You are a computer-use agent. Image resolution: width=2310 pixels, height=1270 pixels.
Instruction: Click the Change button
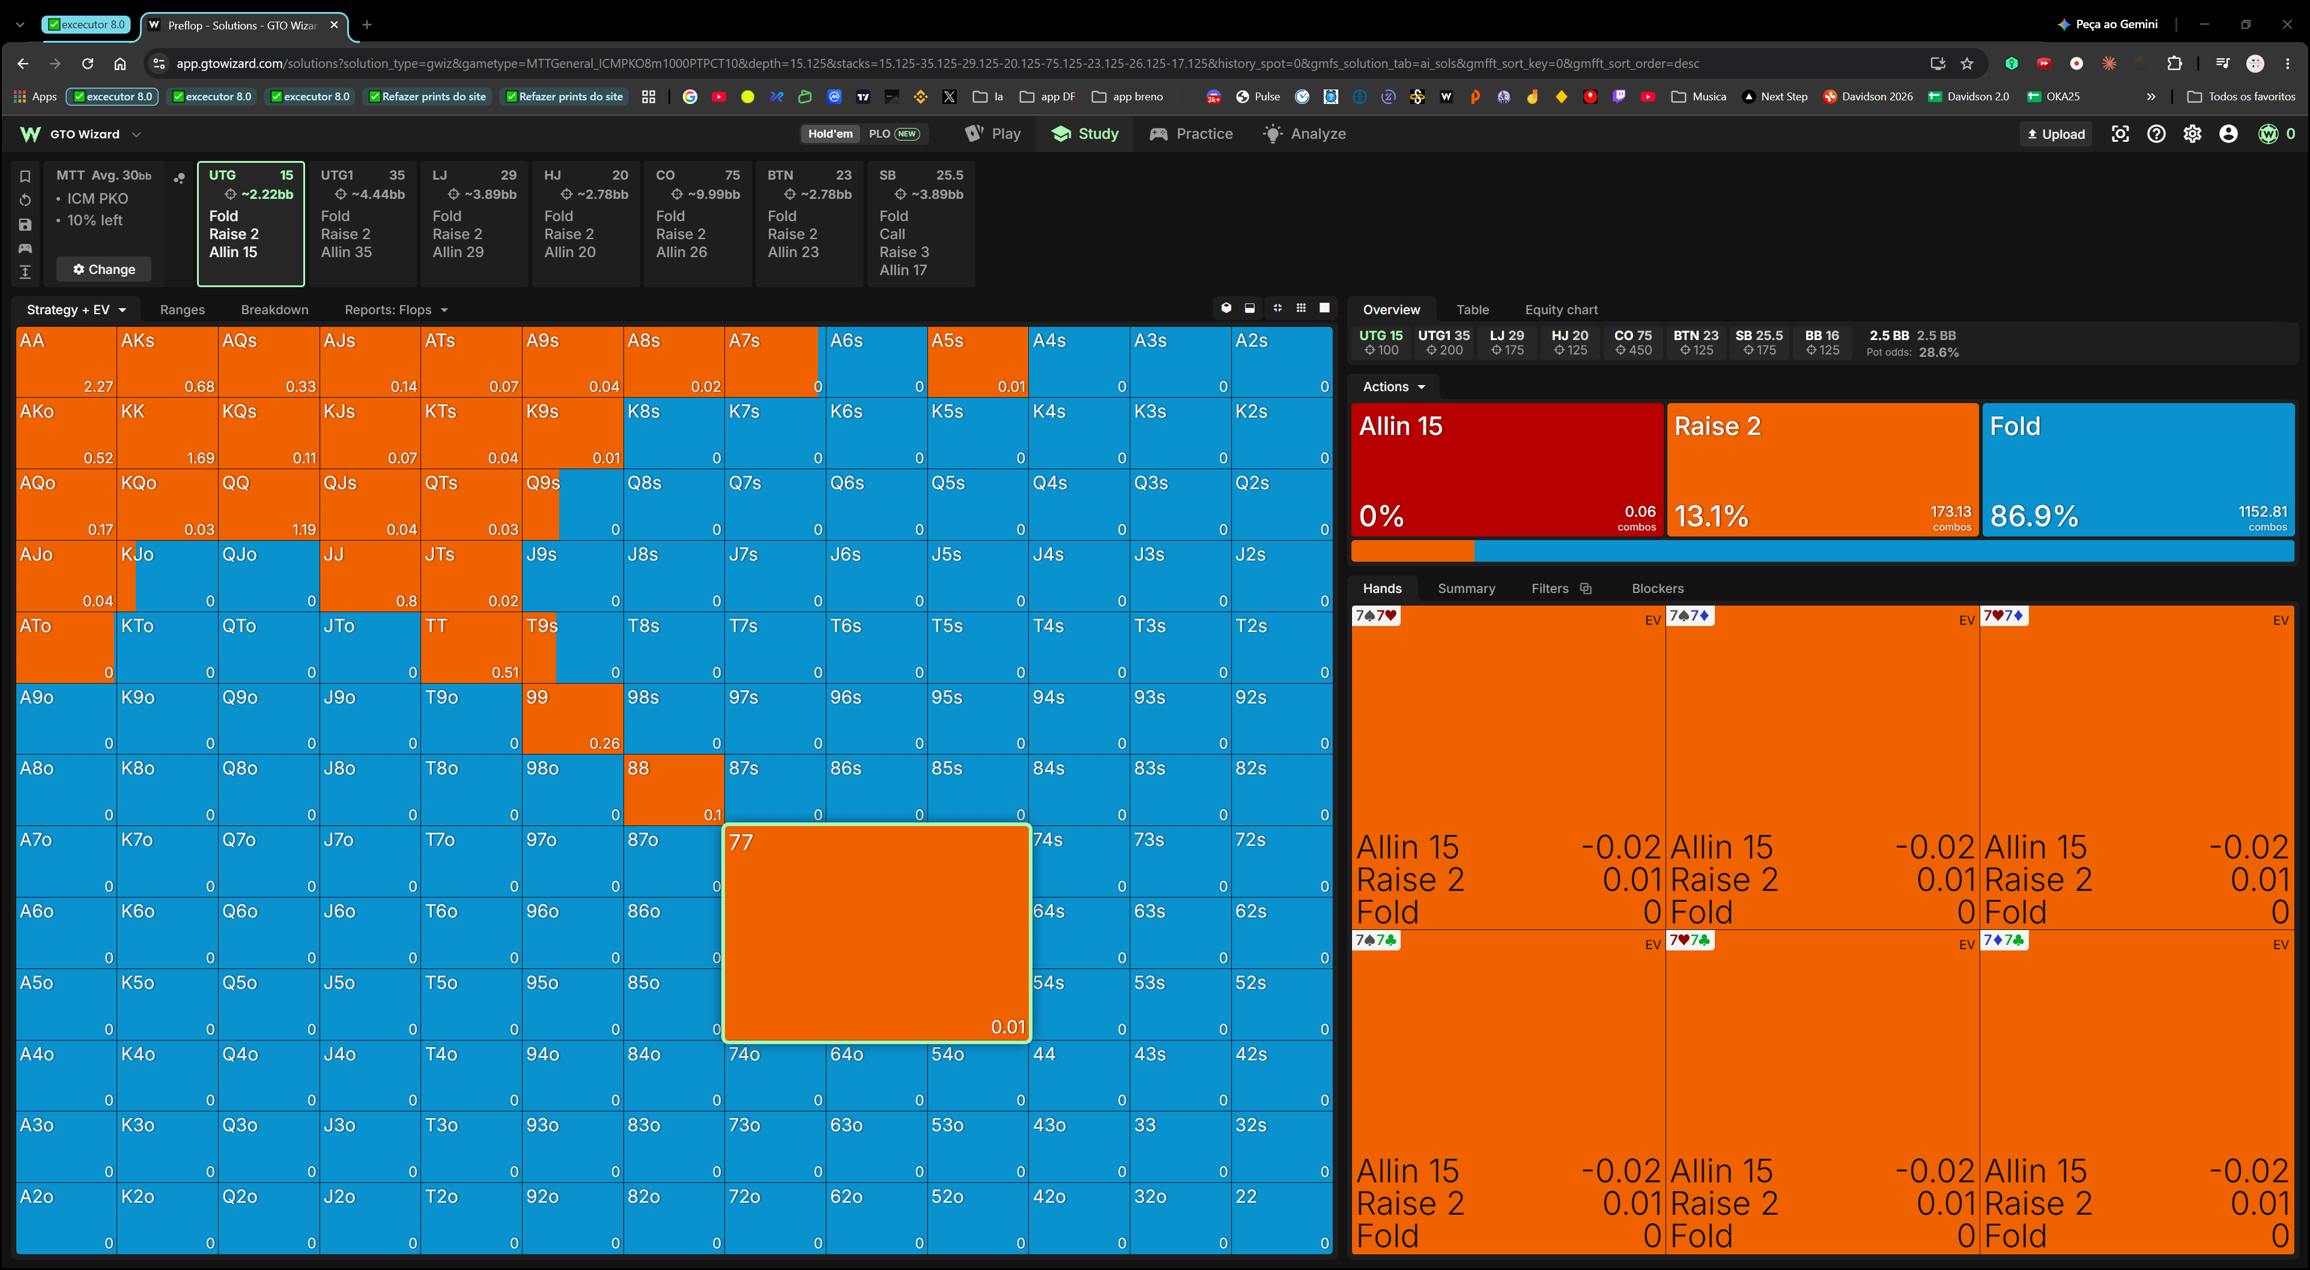[x=104, y=269]
